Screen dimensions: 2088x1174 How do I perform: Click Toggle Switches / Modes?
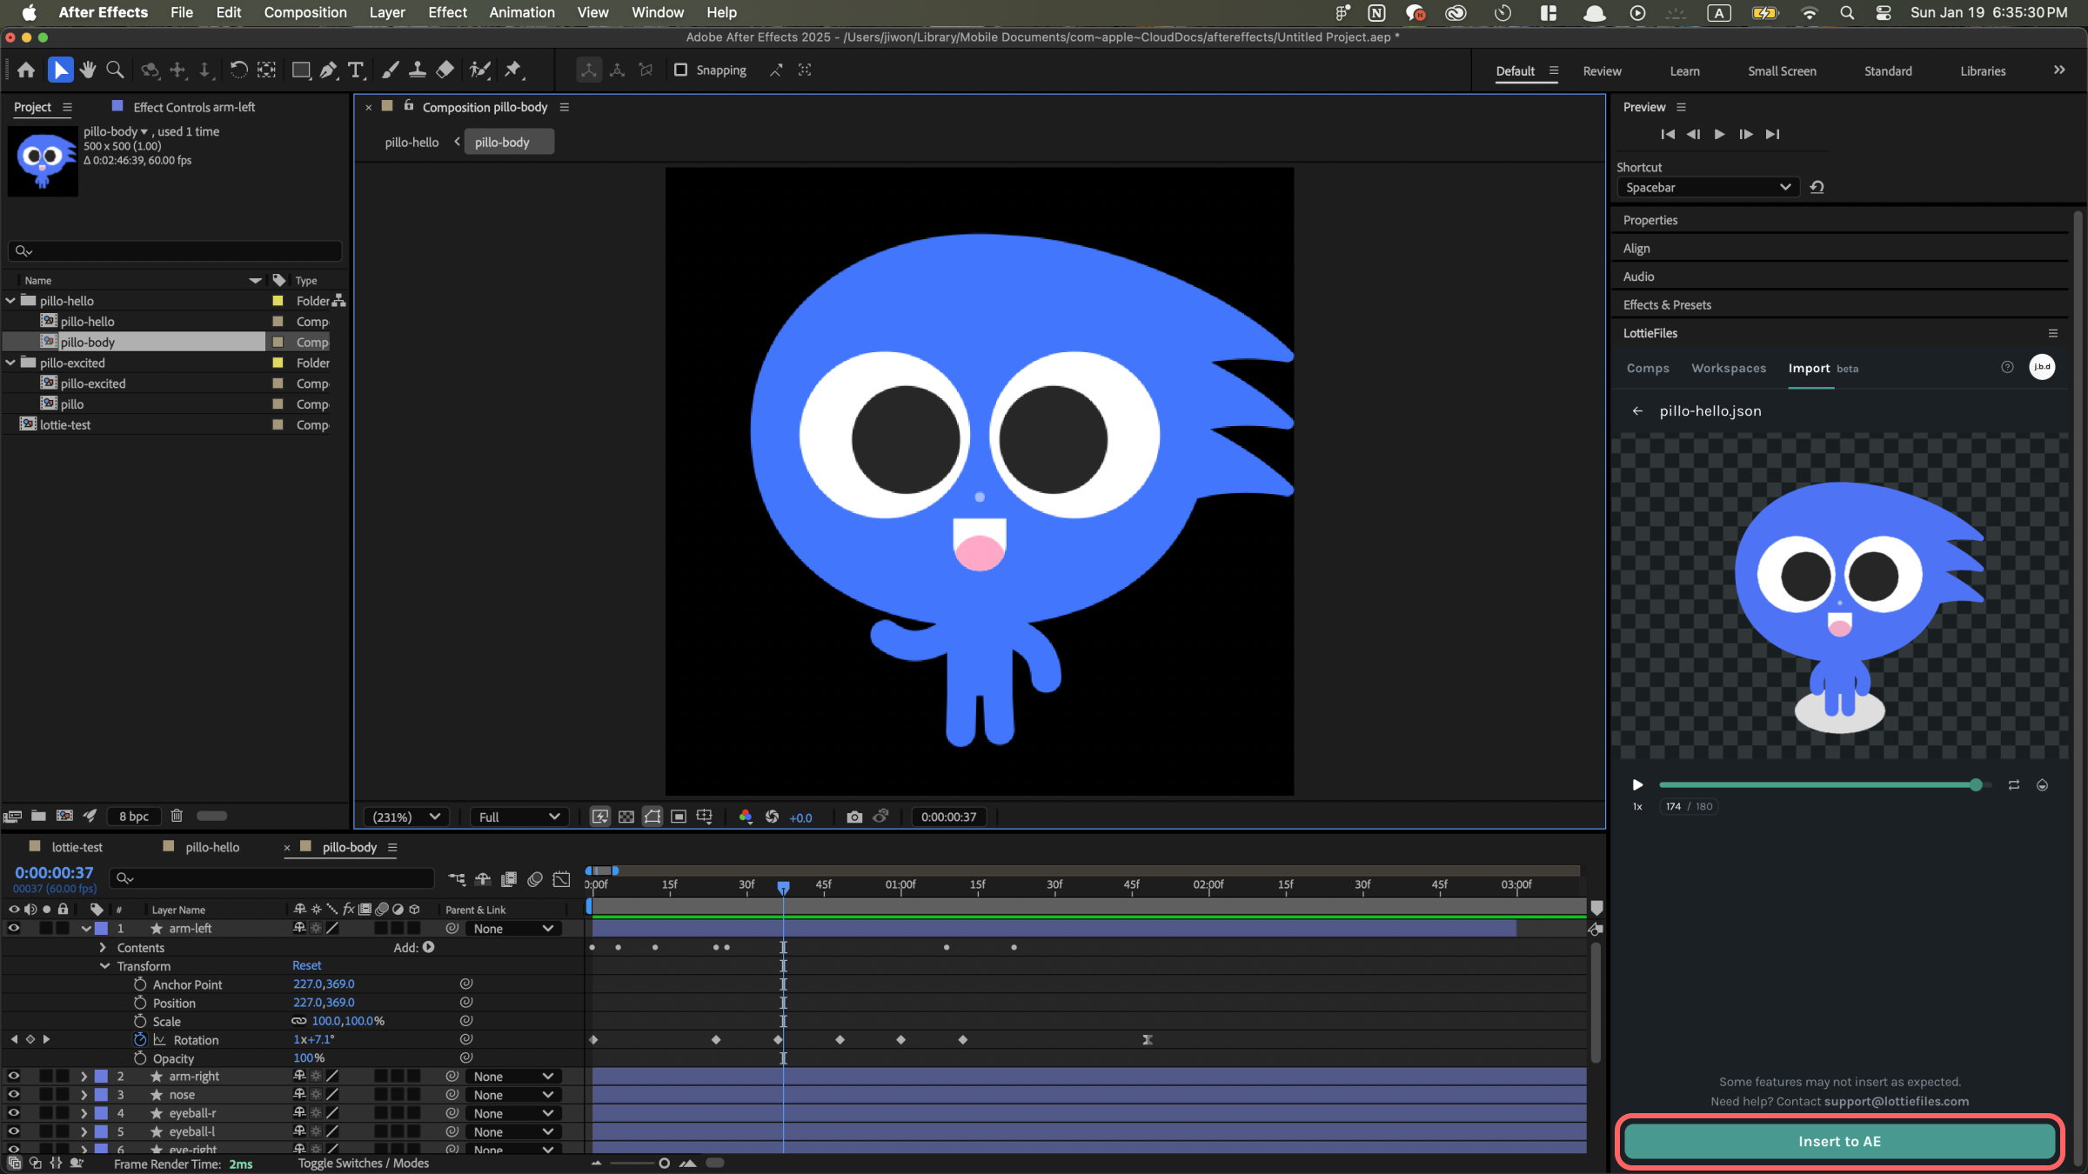pos(364,1163)
